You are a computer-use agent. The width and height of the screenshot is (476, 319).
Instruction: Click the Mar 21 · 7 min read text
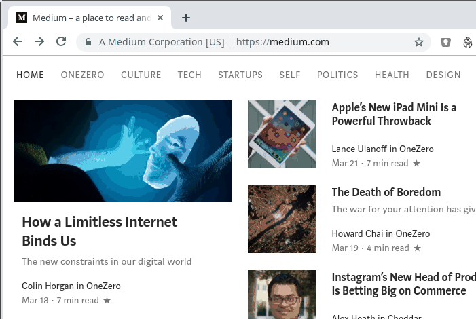(370, 164)
